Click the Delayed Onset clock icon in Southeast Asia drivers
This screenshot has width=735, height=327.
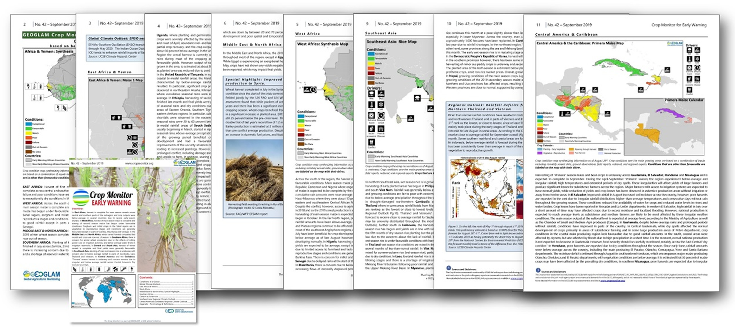381,116
